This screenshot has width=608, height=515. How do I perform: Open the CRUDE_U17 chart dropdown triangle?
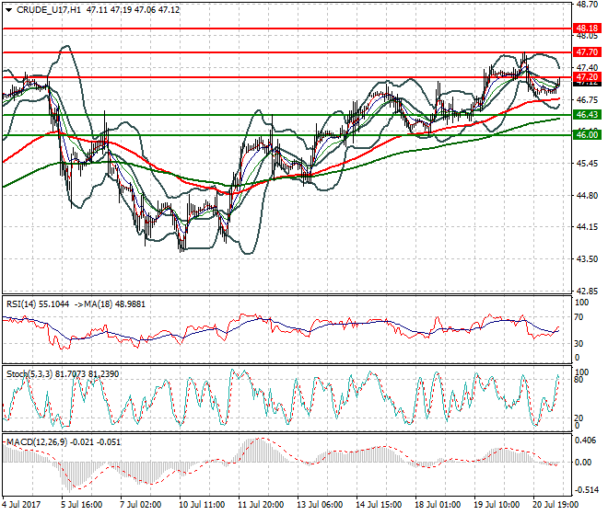click(x=9, y=10)
